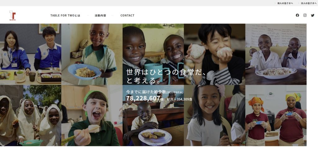Select photo of girl in green dress holding plate
The width and height of the screenshot is (318, 153).
(92, 54)
